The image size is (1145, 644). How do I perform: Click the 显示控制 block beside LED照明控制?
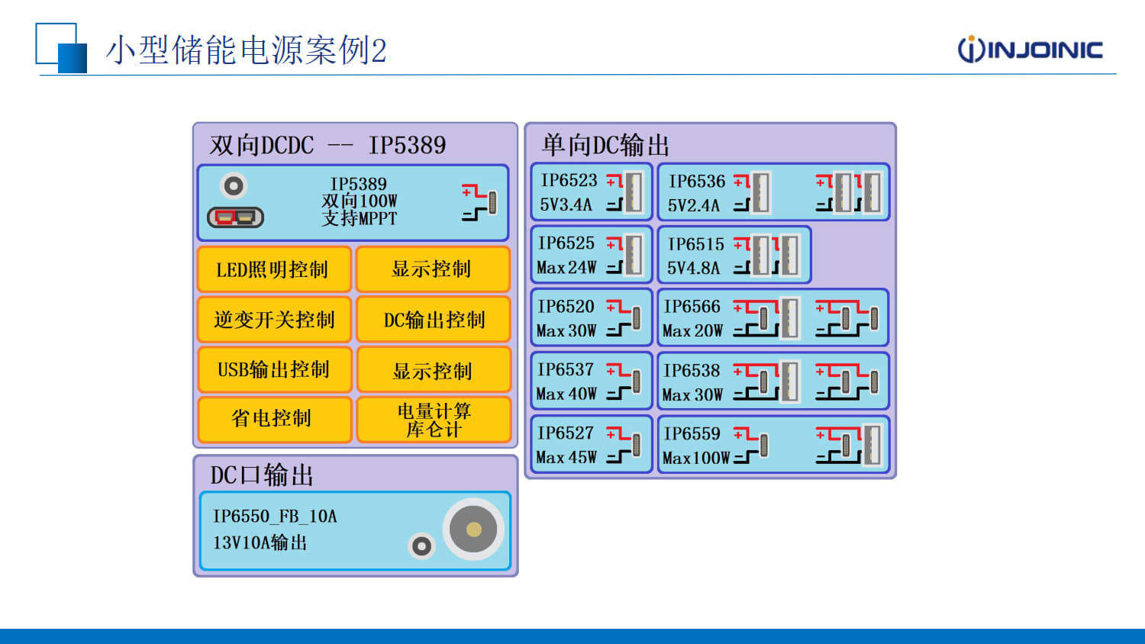tap(434, 269)
